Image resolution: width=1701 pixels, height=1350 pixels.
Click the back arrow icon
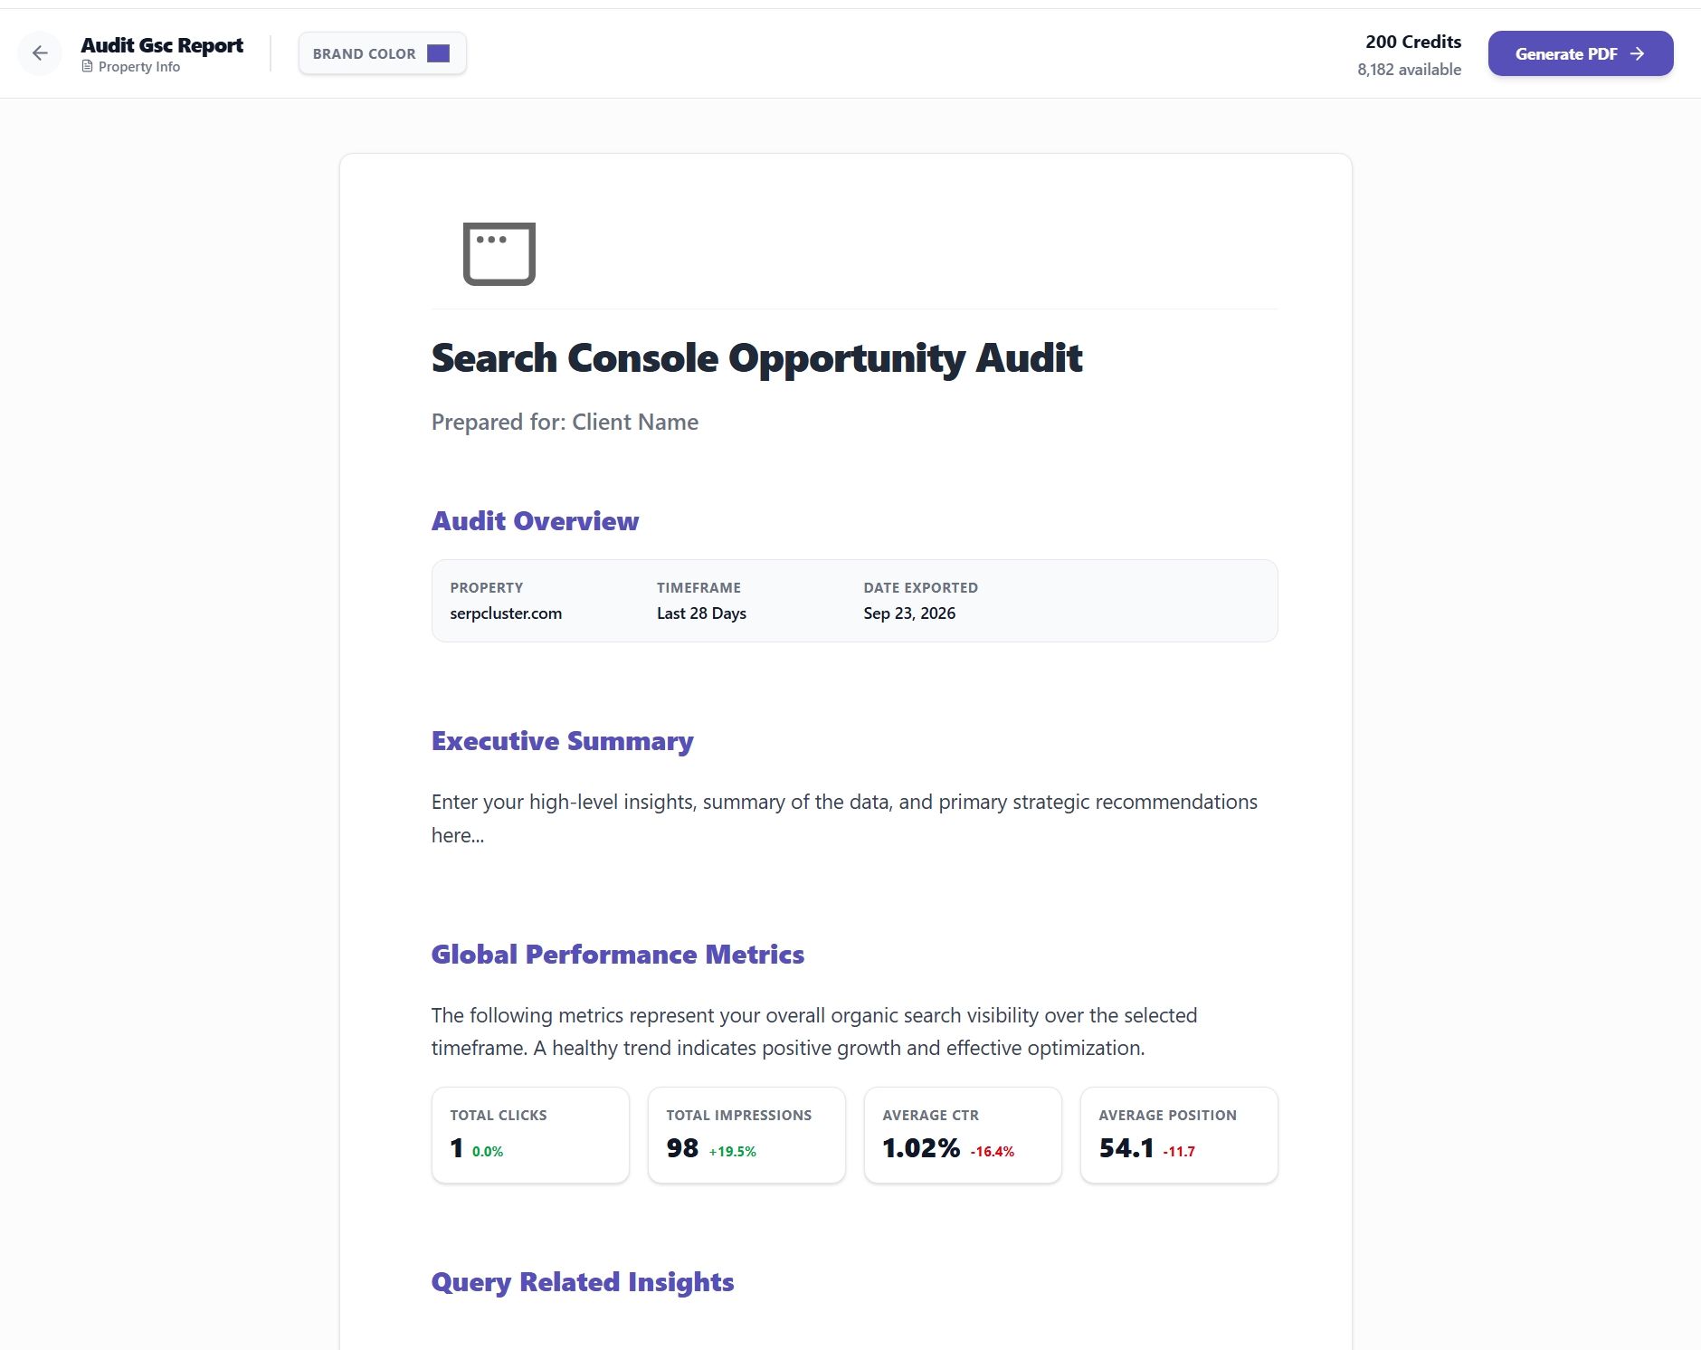tap(40, 53)
